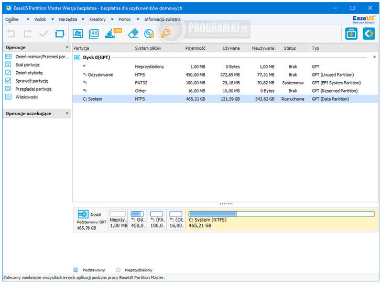Select *: (FA. 100,0.. block in disk map
381x284 pixels.
point(157,220)
